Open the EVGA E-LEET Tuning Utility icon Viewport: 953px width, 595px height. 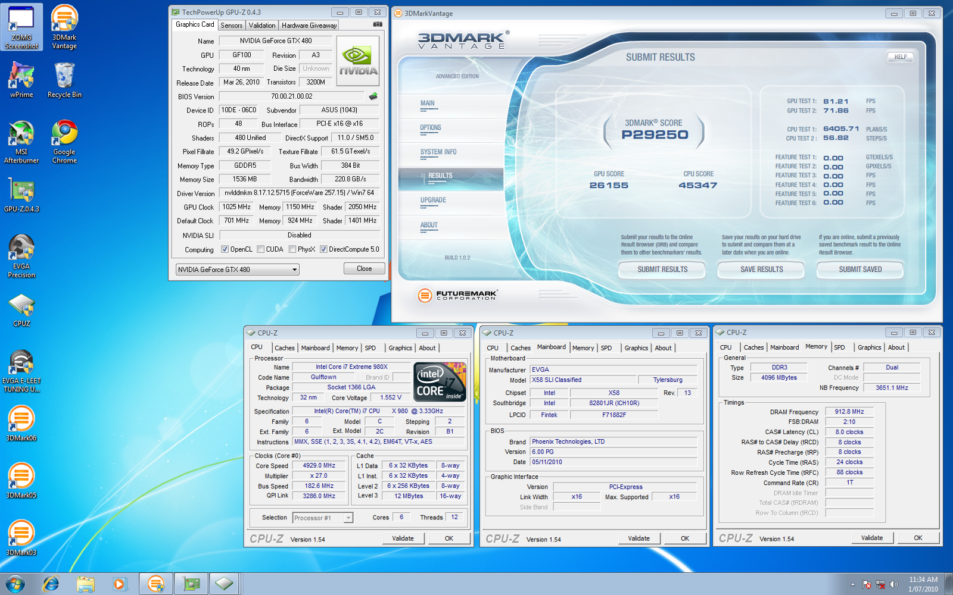click(x=21, y=371)
